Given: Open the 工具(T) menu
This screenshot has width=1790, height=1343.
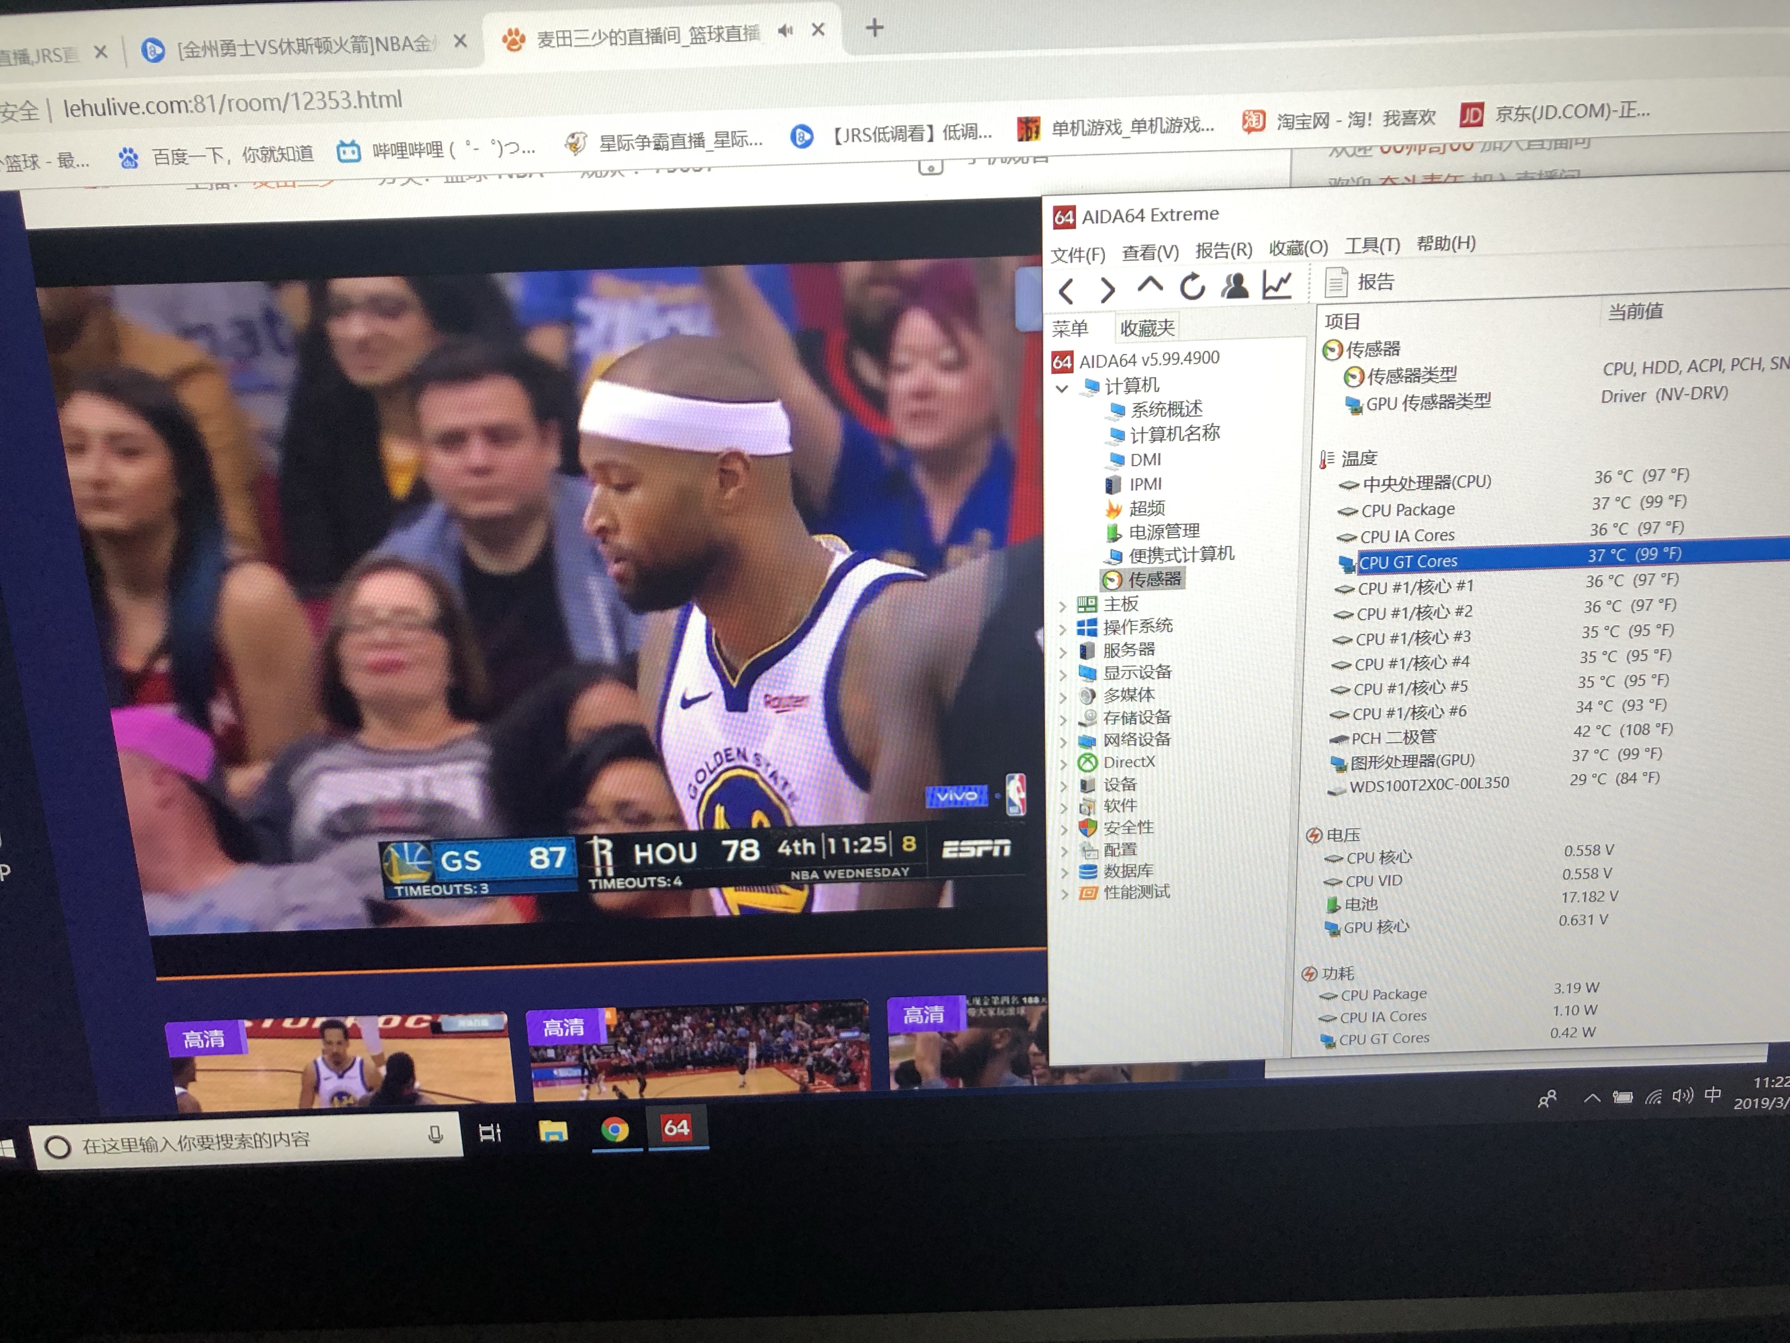Looking at the screenshot, I should [1372, 245].
